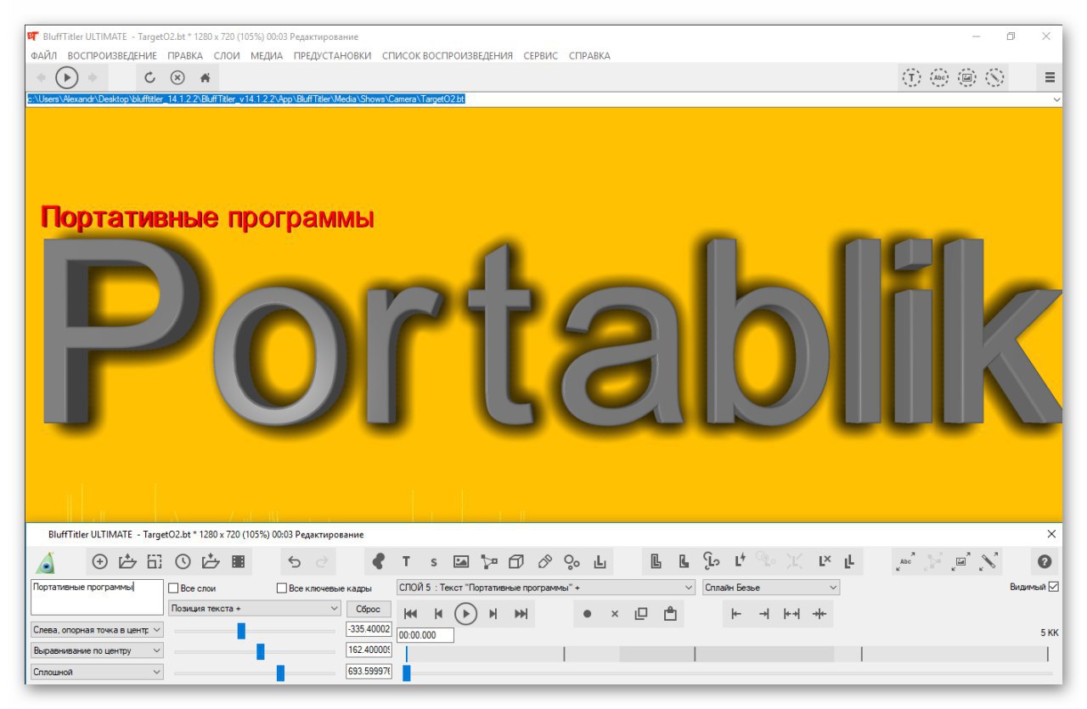Screen dimensions: 1087x709
Task: Open show duration clock icon
Action: (x=183, y=561)
